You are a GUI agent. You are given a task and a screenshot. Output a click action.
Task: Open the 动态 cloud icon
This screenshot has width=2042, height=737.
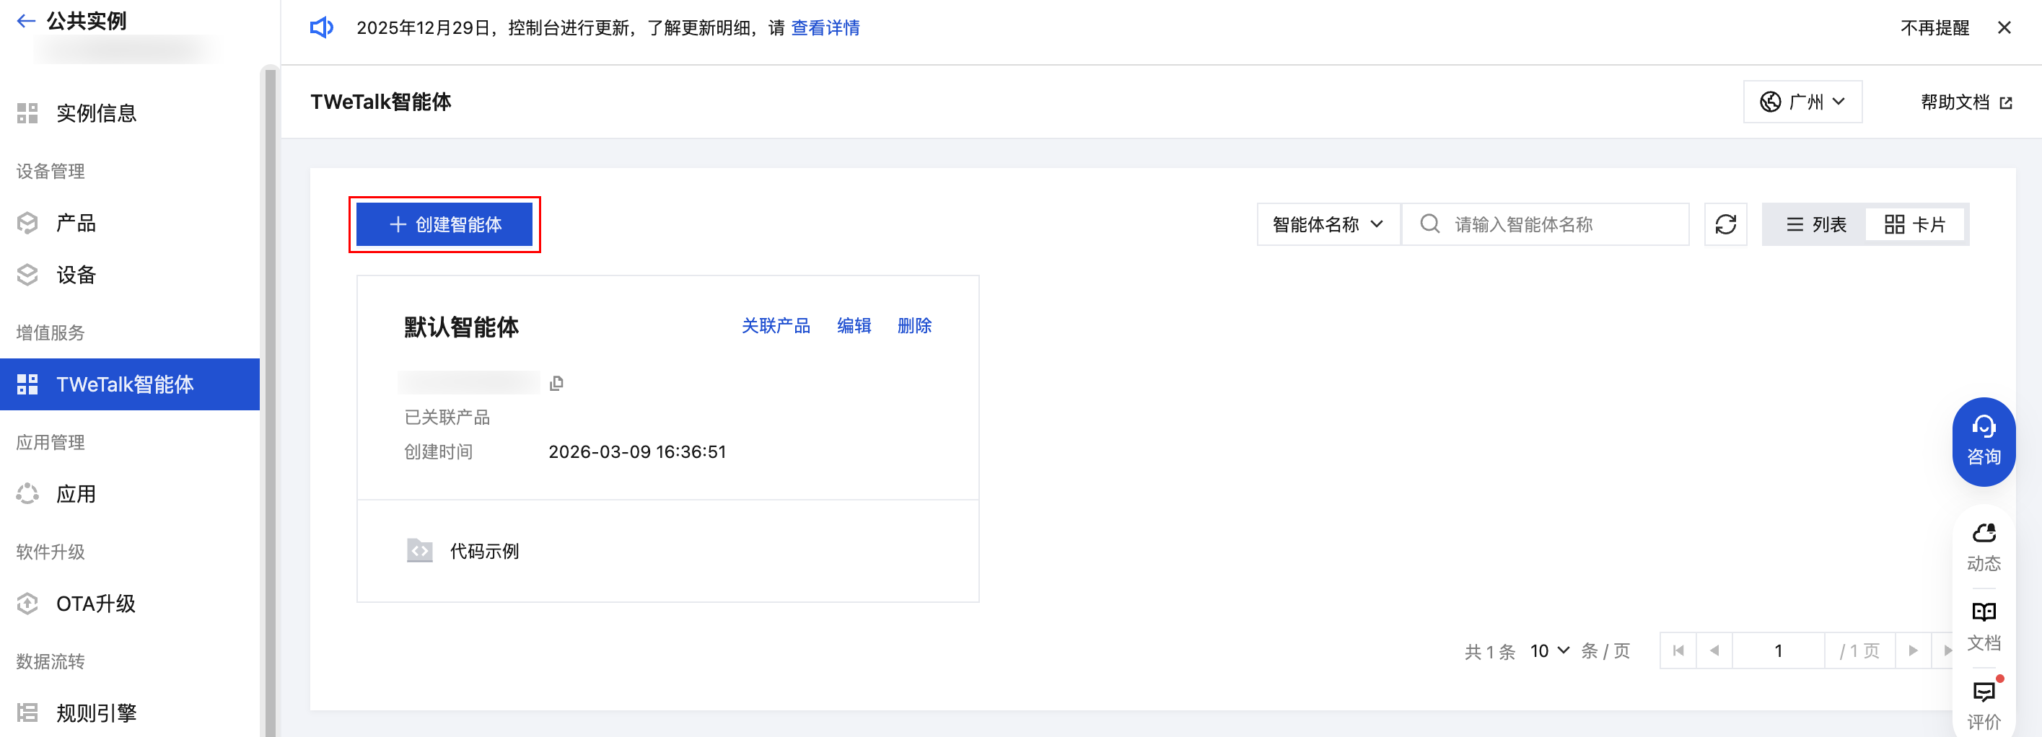tap(1984, 546)
